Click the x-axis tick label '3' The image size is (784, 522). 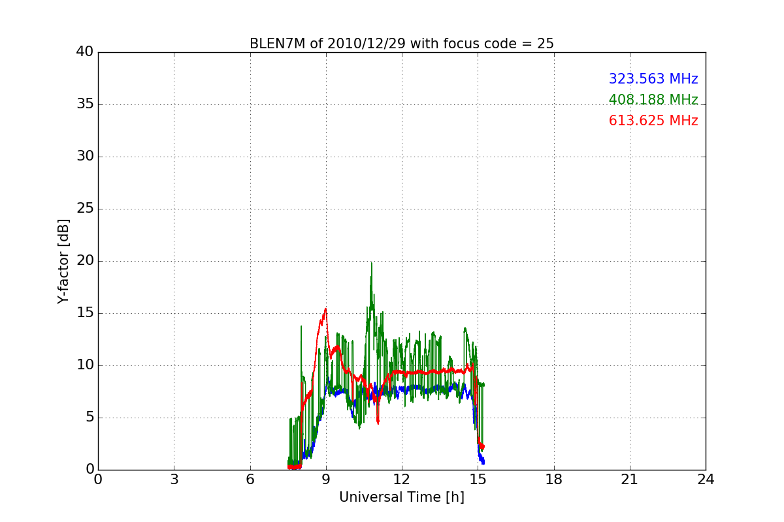coord(174,480)
